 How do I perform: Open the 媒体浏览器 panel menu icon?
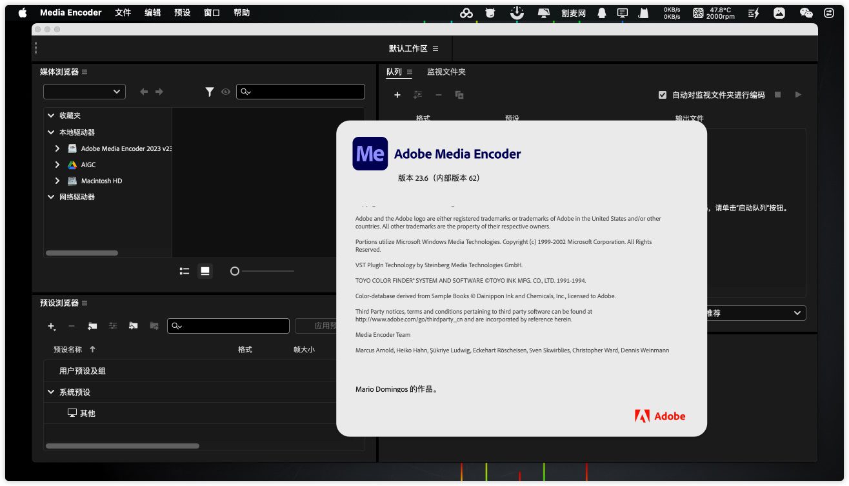pyautogui.click(x=85, y=72)
